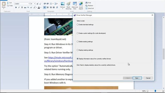
Task: Click the vertical scrollbar thumb
Action: pyautogui.click(x=163, y=54)
